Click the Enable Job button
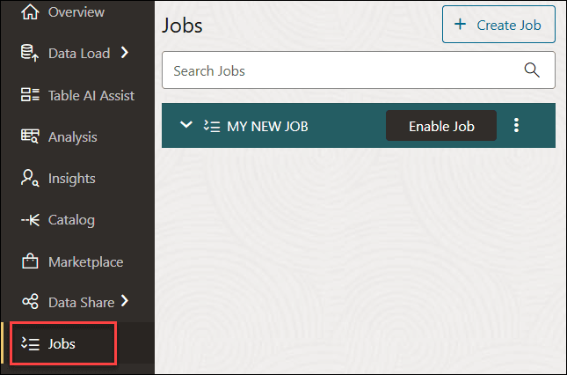567x375 pixels. [441, 126]
